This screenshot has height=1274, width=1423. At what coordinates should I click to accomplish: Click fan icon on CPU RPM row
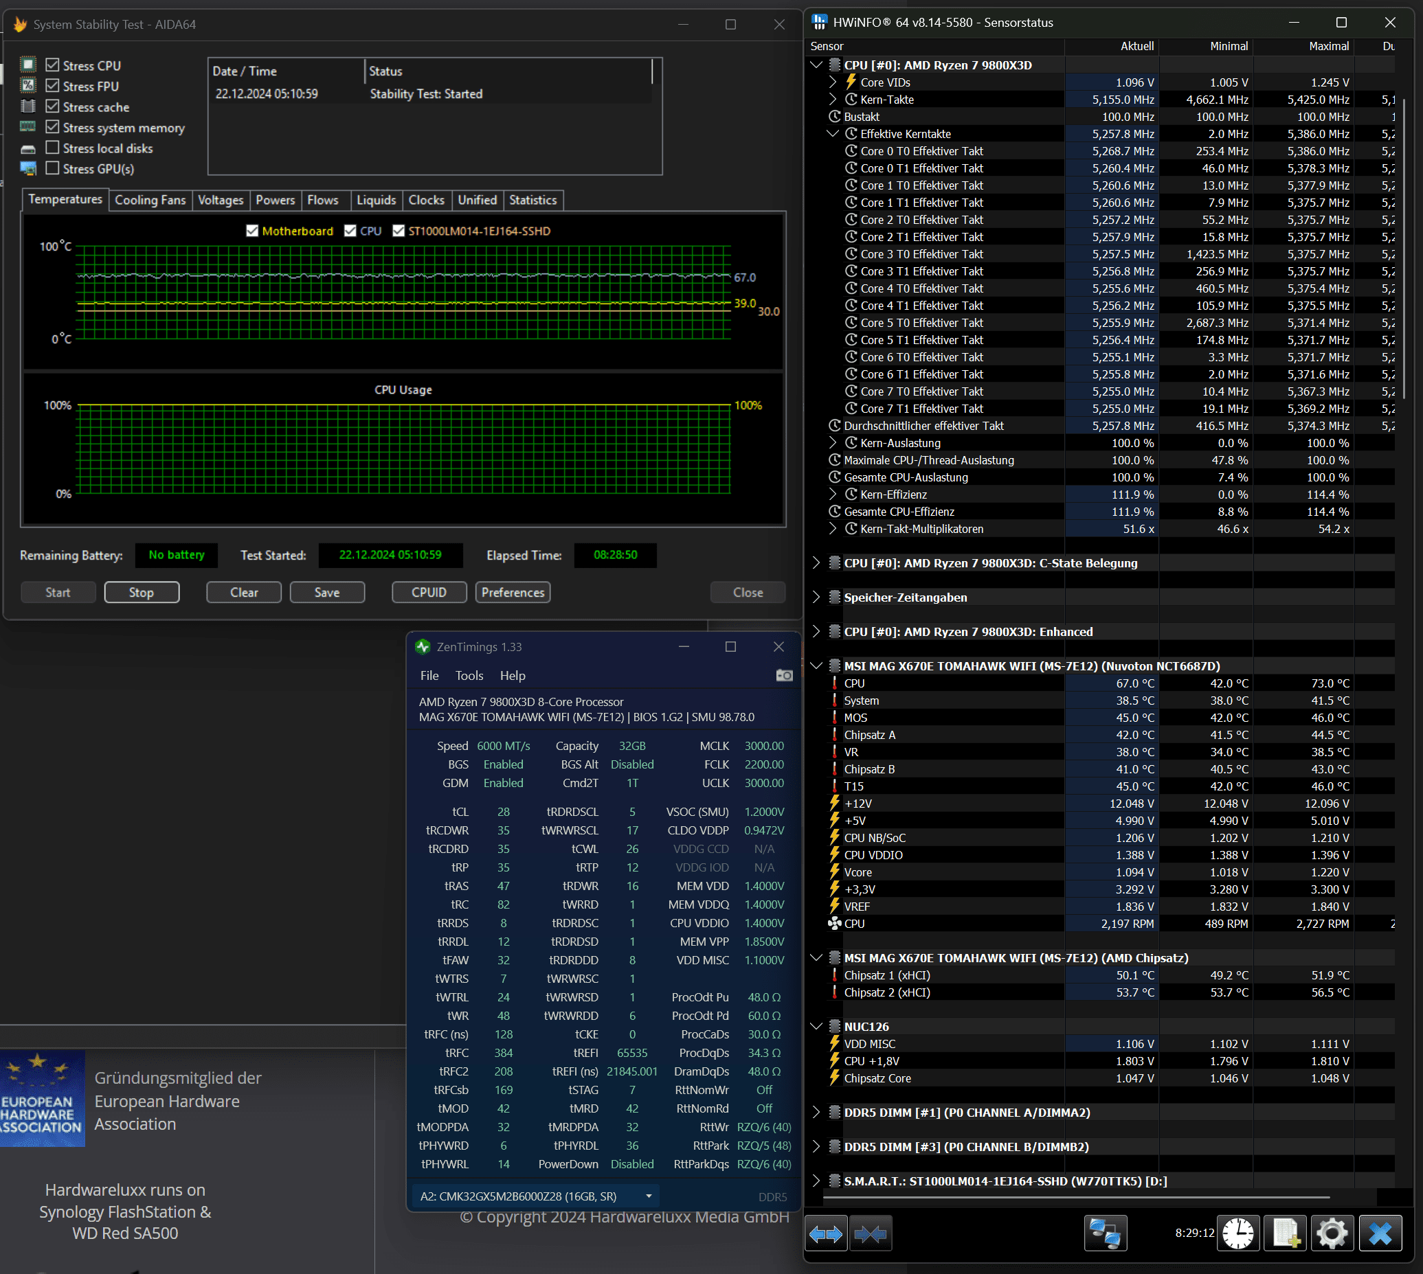tap(835, 923)
